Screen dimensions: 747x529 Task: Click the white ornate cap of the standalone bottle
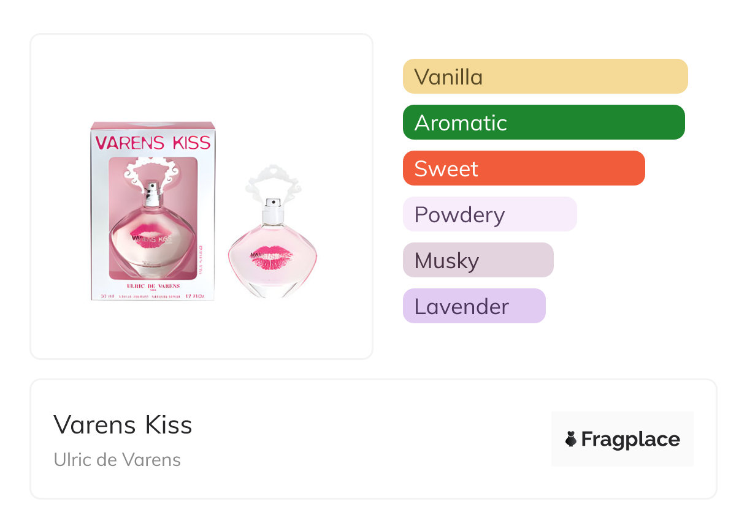point(272,182)
